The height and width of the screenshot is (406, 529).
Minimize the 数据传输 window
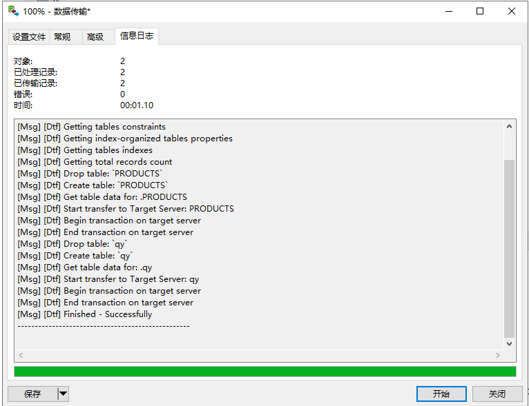pyautogui.click(x=449, y=11)
